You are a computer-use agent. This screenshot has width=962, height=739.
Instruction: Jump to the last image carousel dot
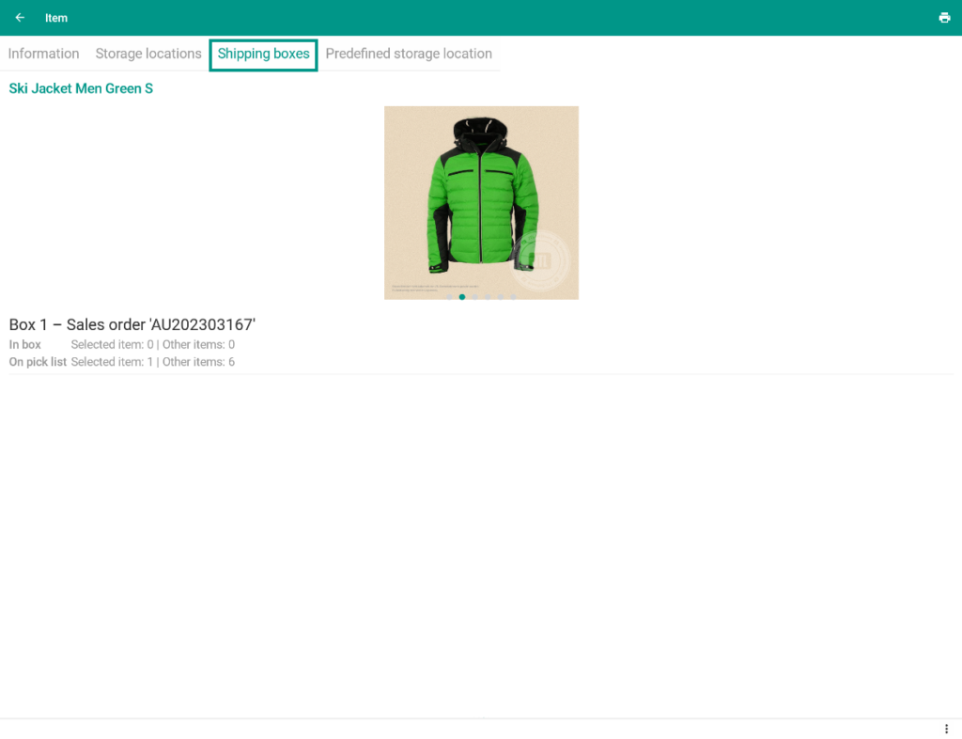[x=513, y=297]
